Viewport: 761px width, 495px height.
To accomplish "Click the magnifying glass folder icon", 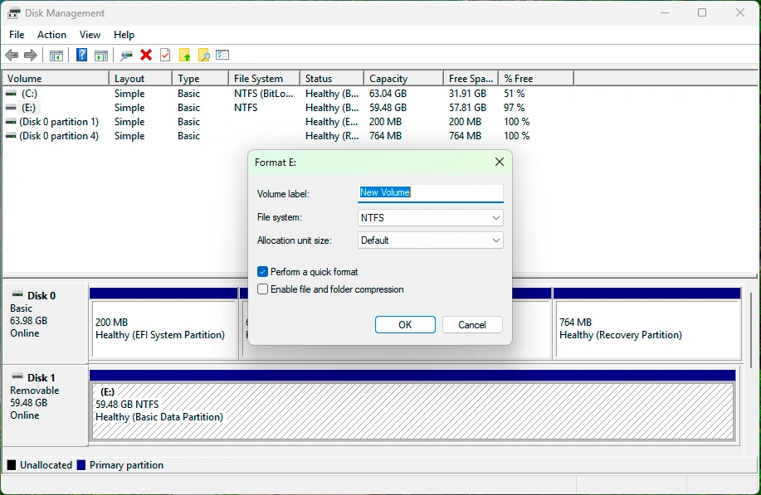I will coord(203,56).
